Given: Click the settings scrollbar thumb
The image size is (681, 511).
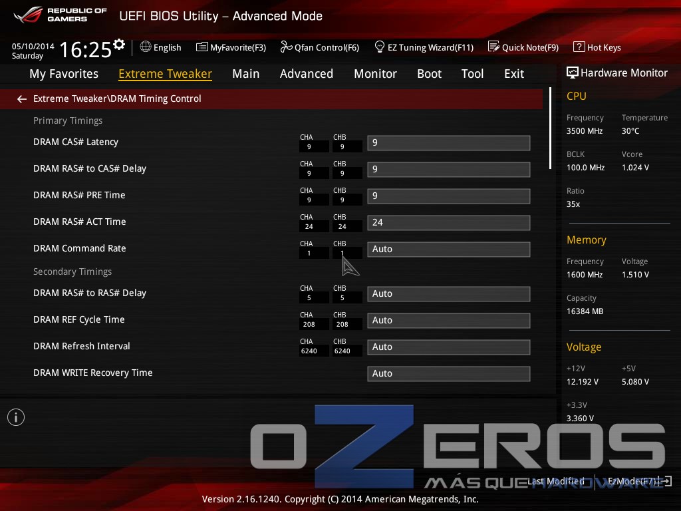Looking at the screenshot, I should coord(550,128).
